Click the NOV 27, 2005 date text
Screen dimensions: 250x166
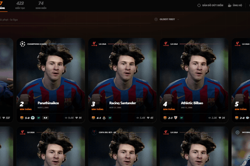click(x=115, y=108)
